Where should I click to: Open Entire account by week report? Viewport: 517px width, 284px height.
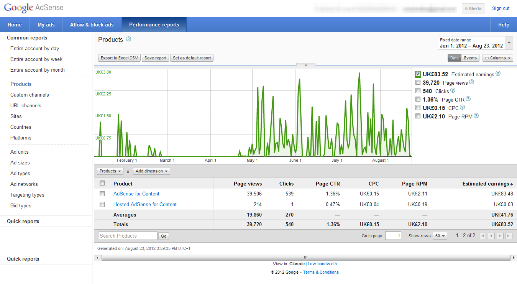pos(36,59)
